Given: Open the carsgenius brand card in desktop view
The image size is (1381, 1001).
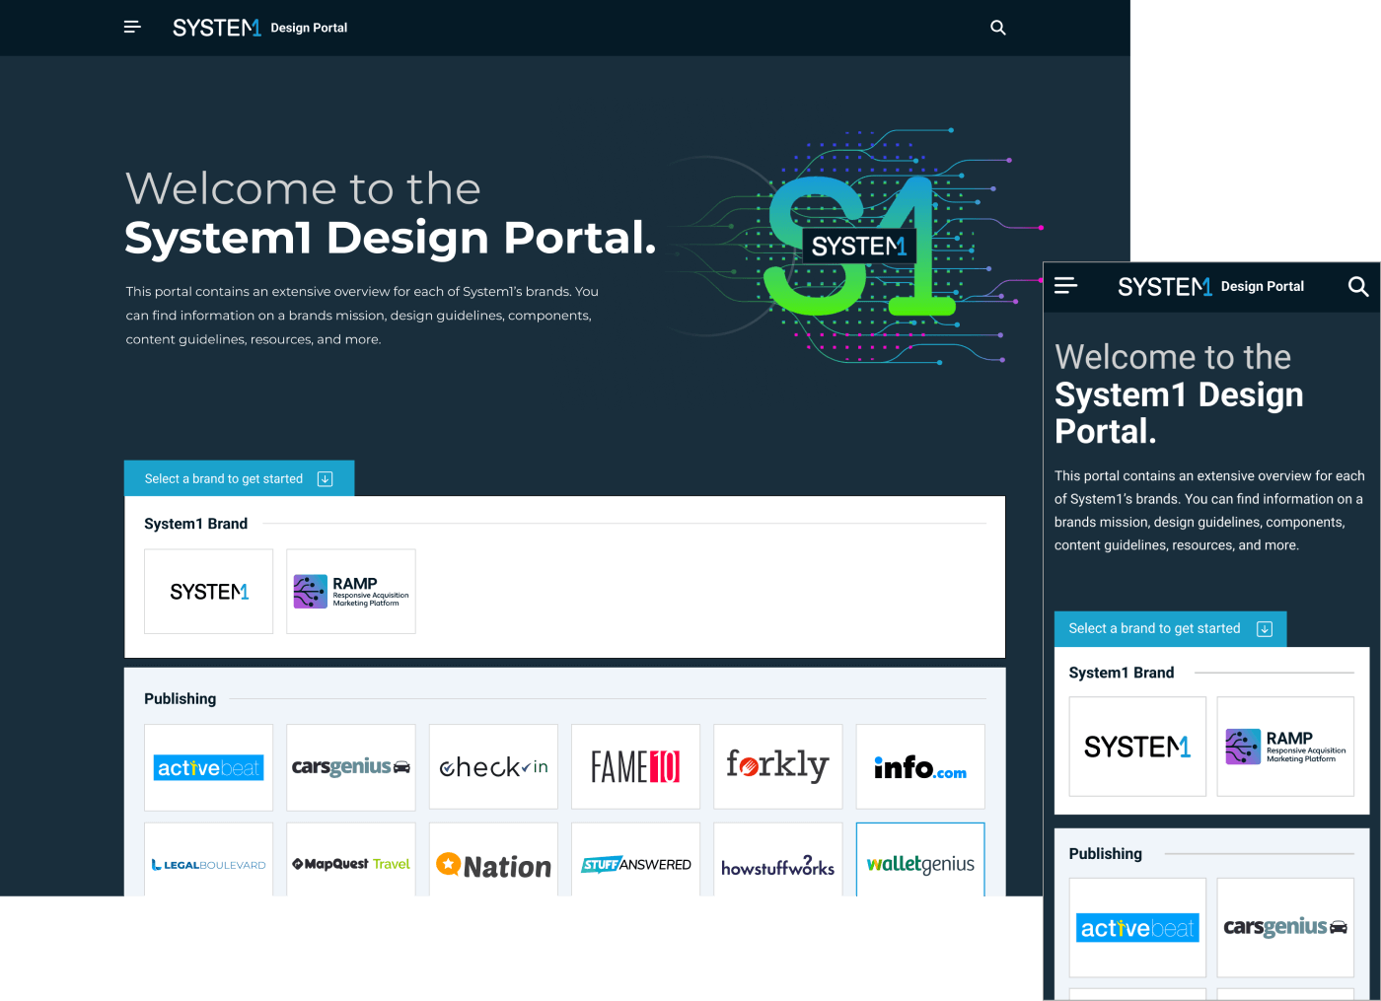Looking at the screenshot, I should [x=351, y=767].
